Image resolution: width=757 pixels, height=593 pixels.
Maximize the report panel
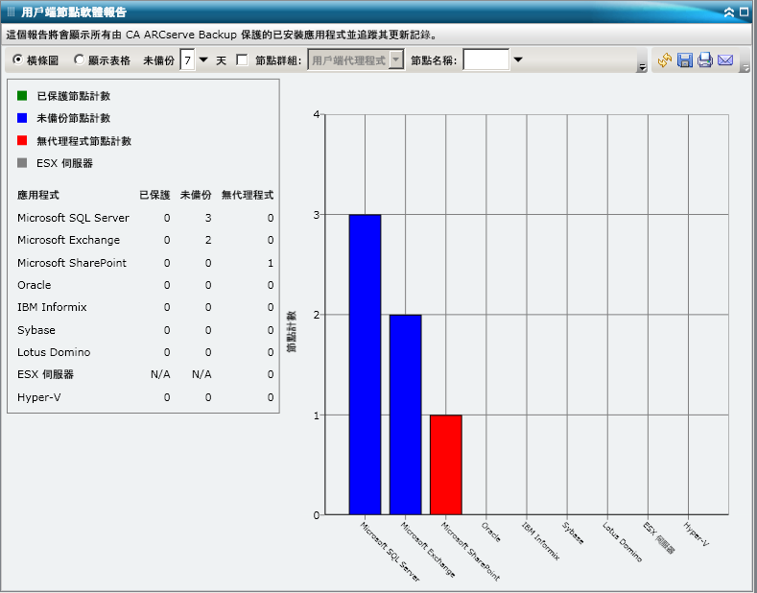744,12
